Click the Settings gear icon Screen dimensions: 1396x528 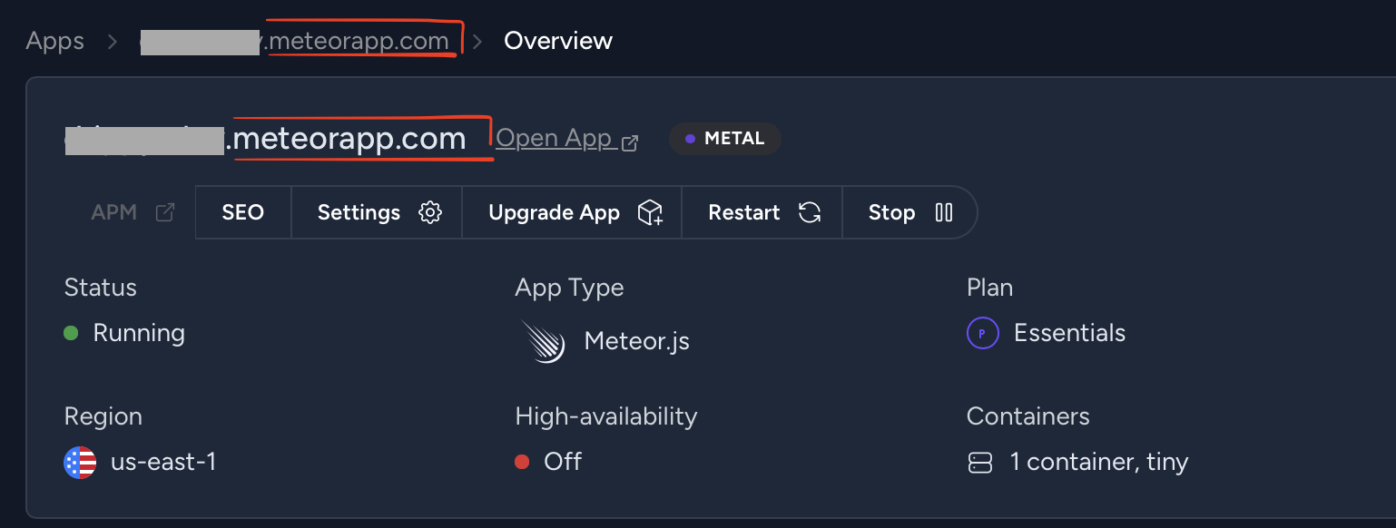pos(430,212)
